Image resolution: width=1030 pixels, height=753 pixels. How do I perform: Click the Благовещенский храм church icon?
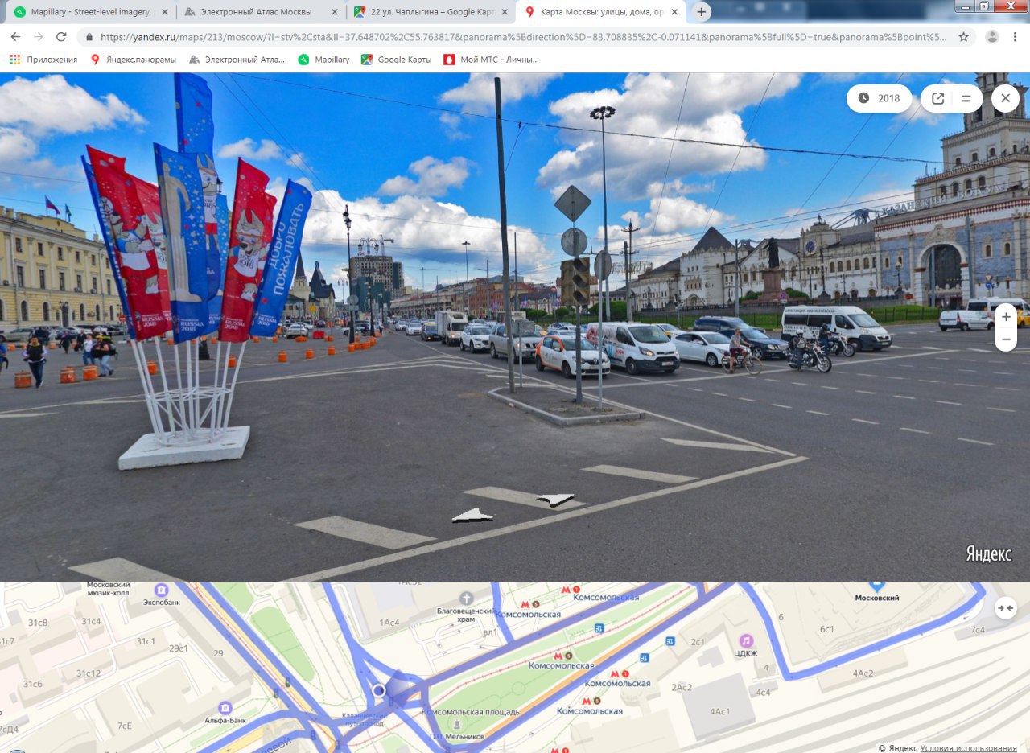(466, 599)
